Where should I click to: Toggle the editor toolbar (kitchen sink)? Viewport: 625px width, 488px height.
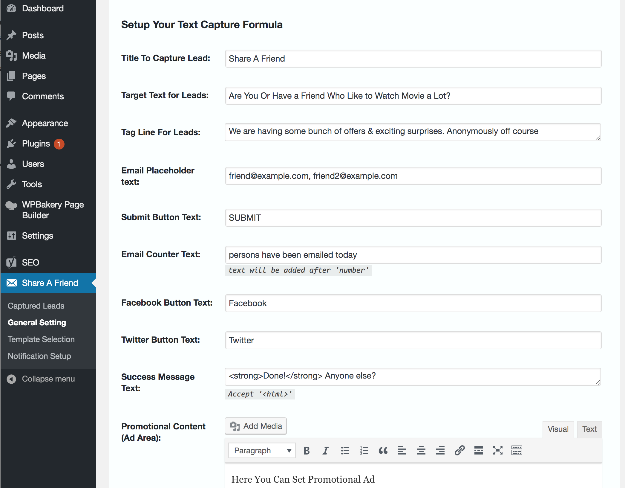[x=517, y=450]
